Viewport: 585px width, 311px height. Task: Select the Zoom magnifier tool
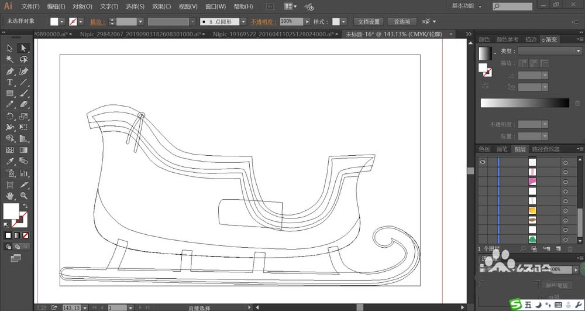click(x=23, y=196)
